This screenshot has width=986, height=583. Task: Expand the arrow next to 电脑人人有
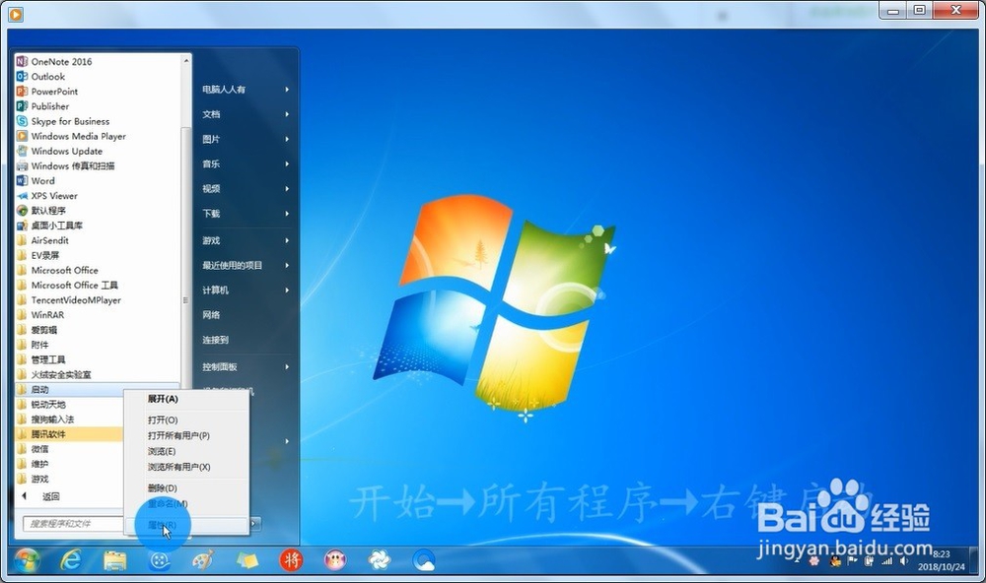tap(287, 90)
